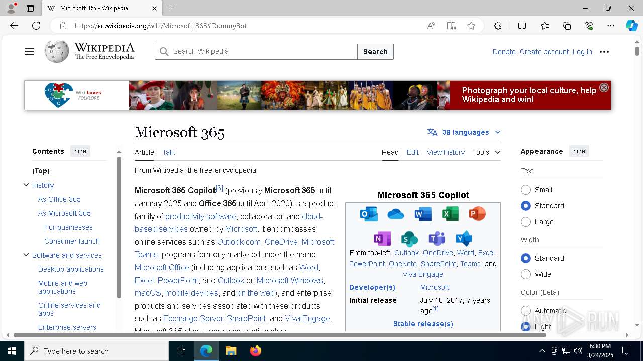This screenshot has width=643, height=361.
Task: Open the Edit tab
Action: [x=413, y=152]
